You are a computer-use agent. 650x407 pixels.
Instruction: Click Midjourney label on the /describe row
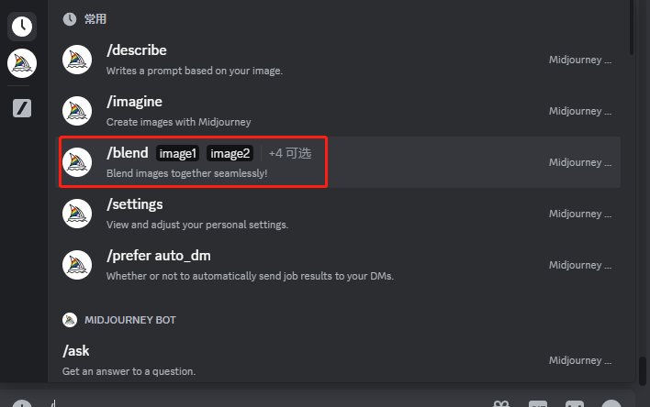(x=580, y=60)
